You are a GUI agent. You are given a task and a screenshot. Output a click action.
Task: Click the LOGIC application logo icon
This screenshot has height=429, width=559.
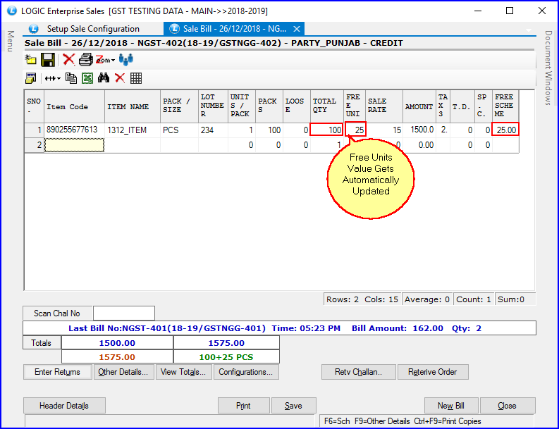(x=12, y=11)
